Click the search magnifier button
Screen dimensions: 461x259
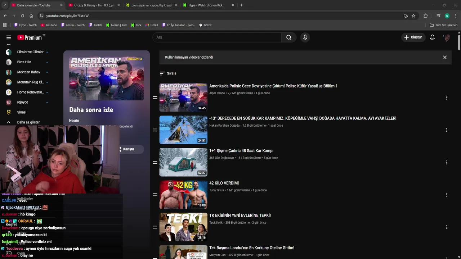[x=289, y=37]
